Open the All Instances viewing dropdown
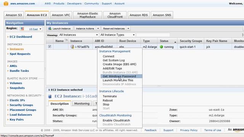This screenshot has height=137, width=244. 79,35
